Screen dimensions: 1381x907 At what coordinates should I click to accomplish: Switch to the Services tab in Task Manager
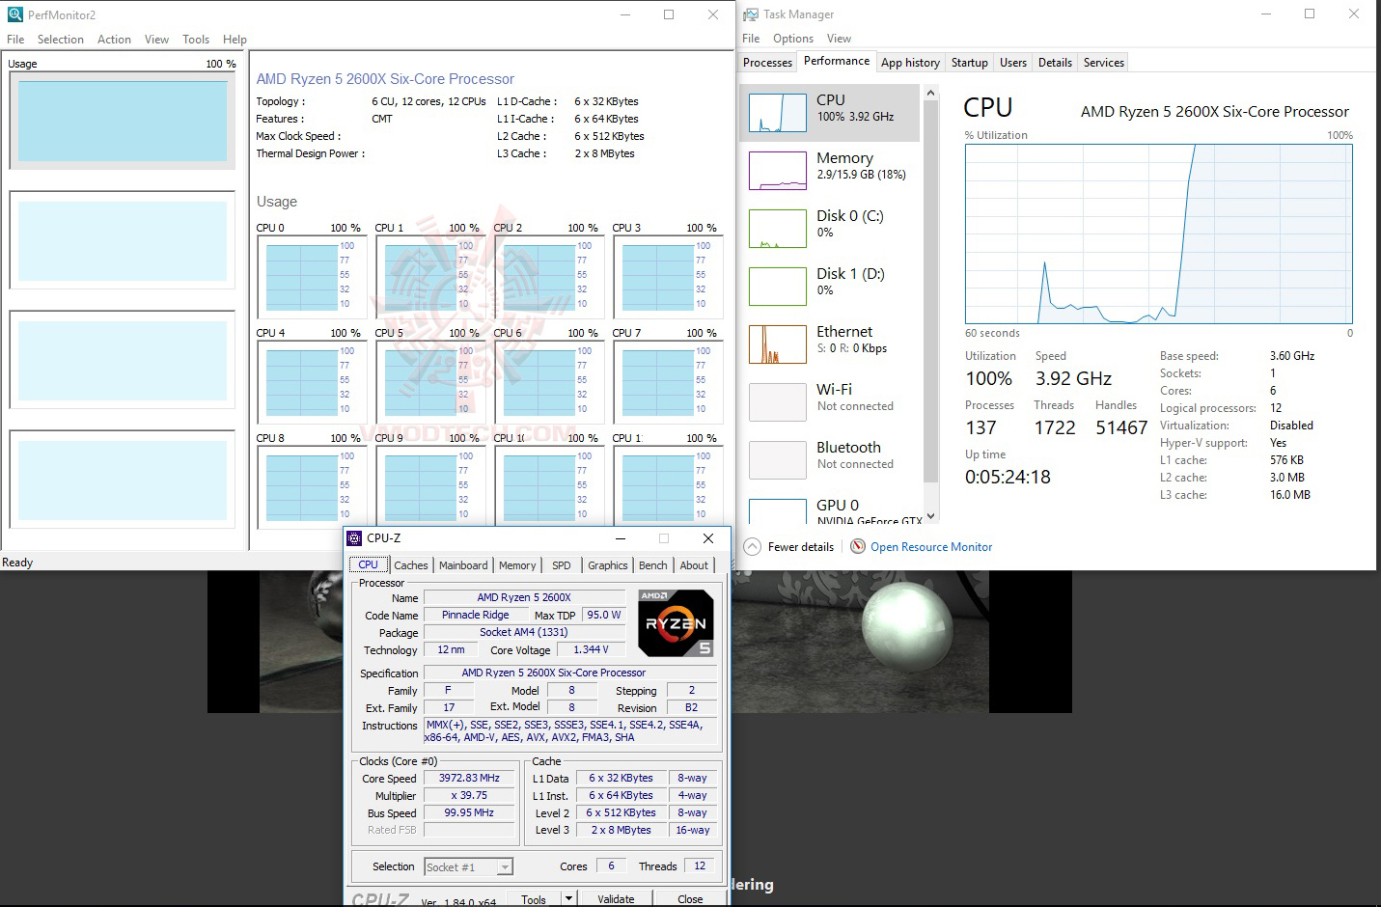coord(1104,63)
